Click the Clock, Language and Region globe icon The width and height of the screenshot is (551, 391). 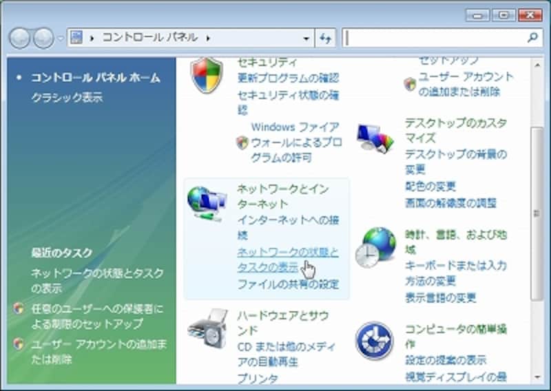coord(375,247)
